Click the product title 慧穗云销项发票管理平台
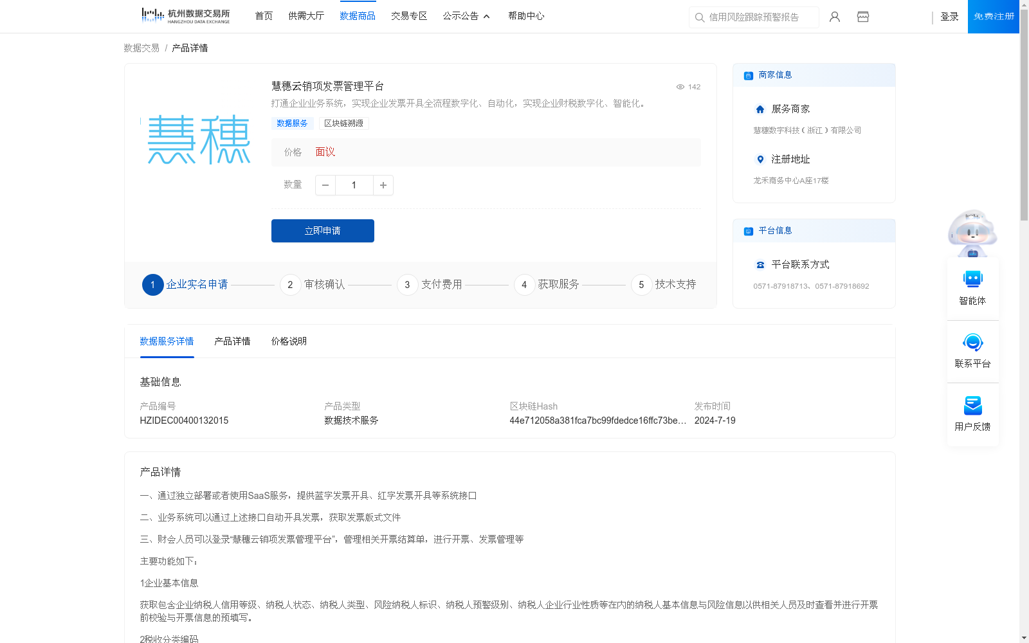The image size is (1029, 643). pos(327,86)
